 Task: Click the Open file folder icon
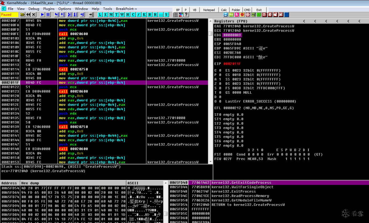point(23,14)
